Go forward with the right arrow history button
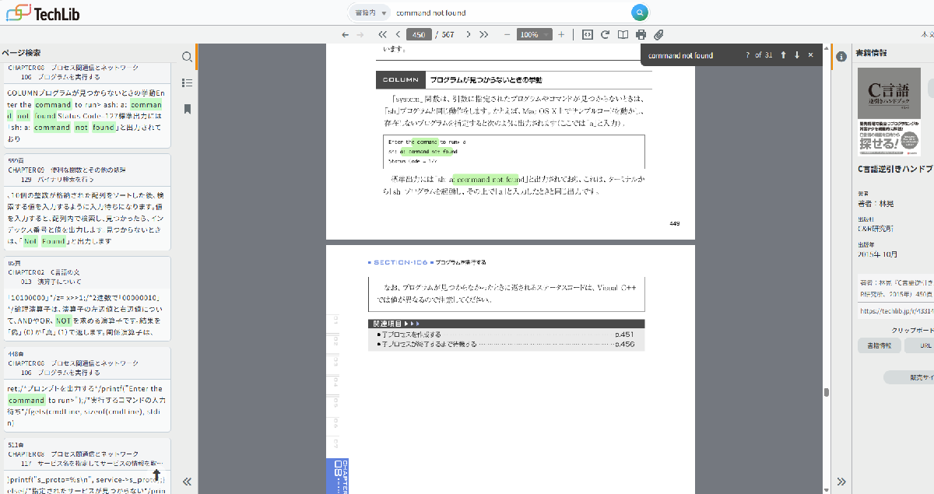 (x=360, y=35)
